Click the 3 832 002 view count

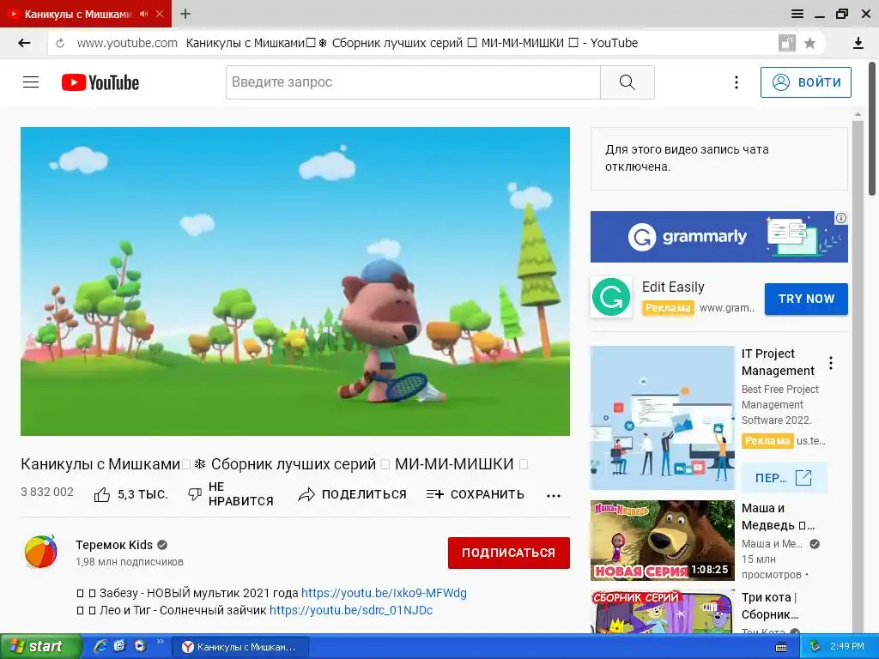[47, 492]
